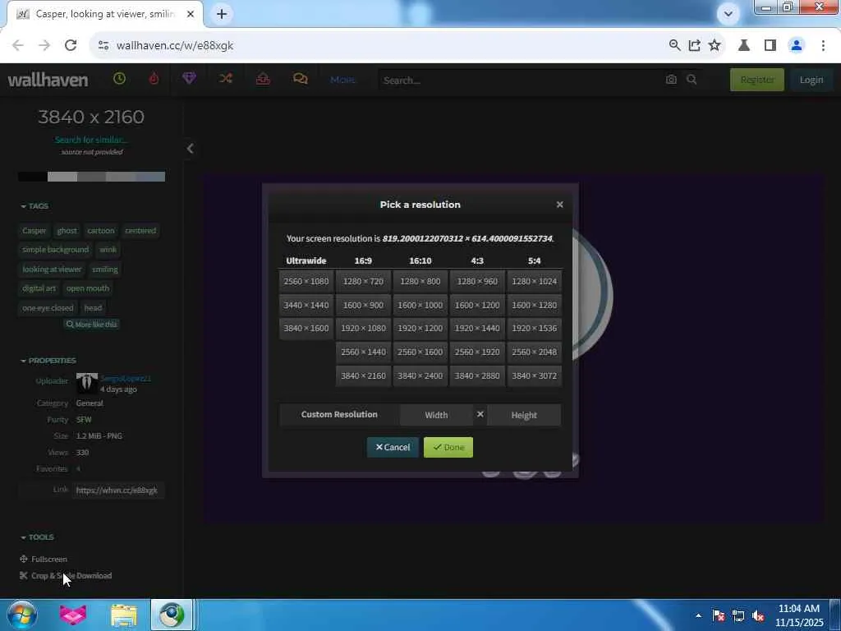The image size is (841, 631).
Task: Click the volume muted tray icon
Action: pos(758,616)
